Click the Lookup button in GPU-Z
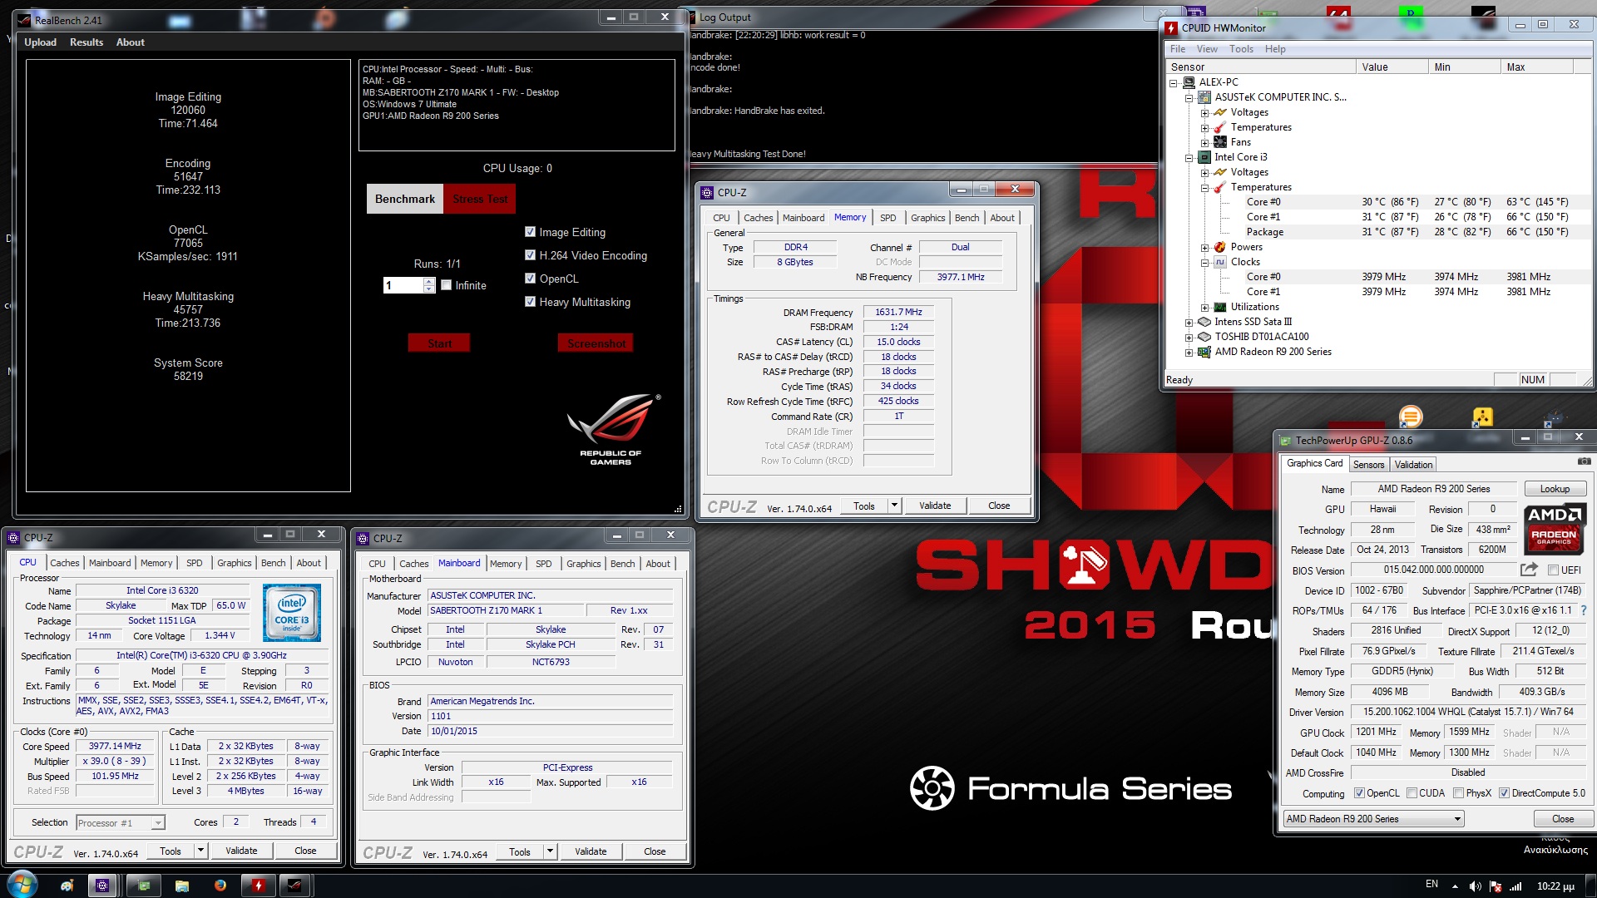 (x=1555, y=489)
